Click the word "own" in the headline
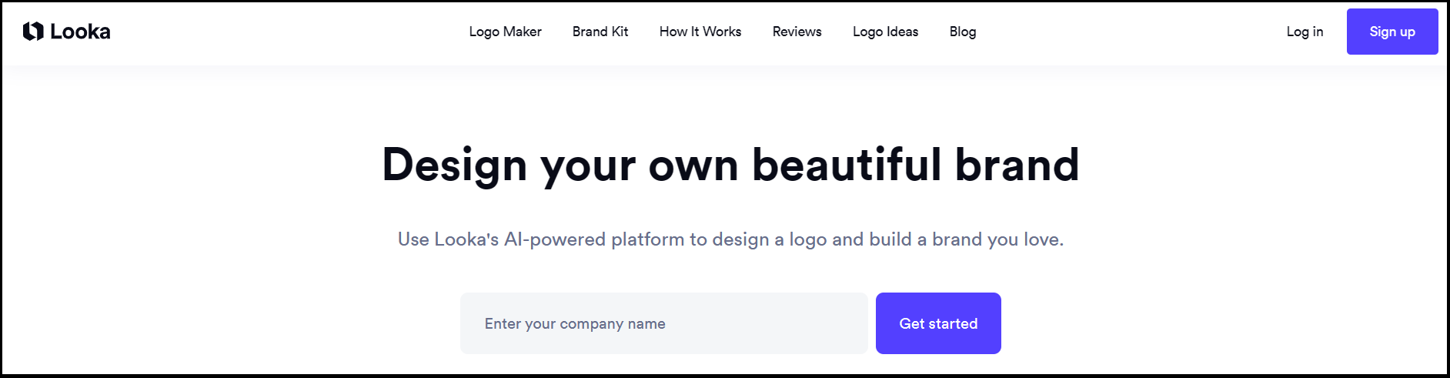Viewport: 1450px width, 378px height. coord(693,166)
